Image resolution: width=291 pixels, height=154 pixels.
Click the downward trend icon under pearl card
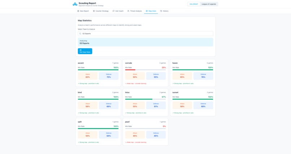(126, 142)
